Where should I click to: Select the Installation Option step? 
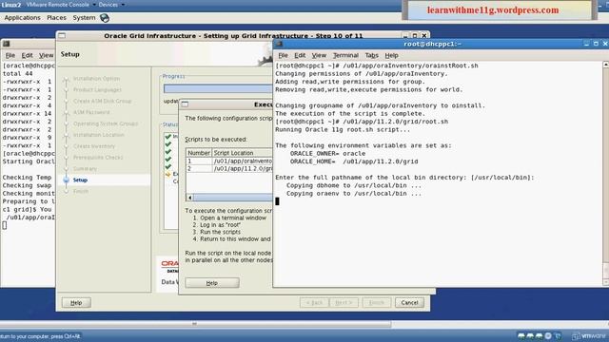[x=96, y=78]
